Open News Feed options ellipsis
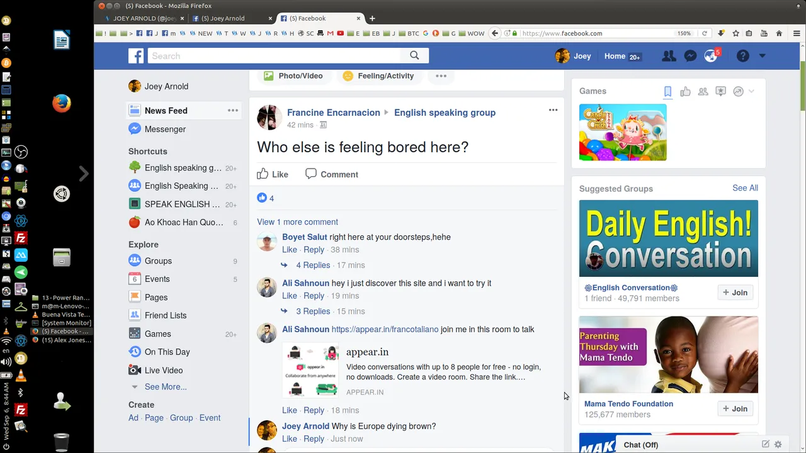The image size is (806, 453). (x=233, y=111)
